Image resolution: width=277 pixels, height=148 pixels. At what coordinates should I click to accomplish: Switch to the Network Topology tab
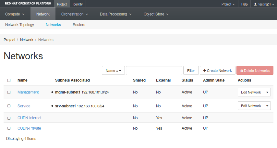pos(19,25)
